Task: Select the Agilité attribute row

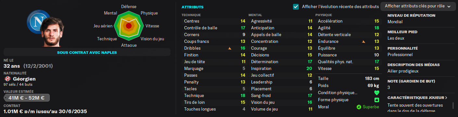Action: click(x=348, y=28)
